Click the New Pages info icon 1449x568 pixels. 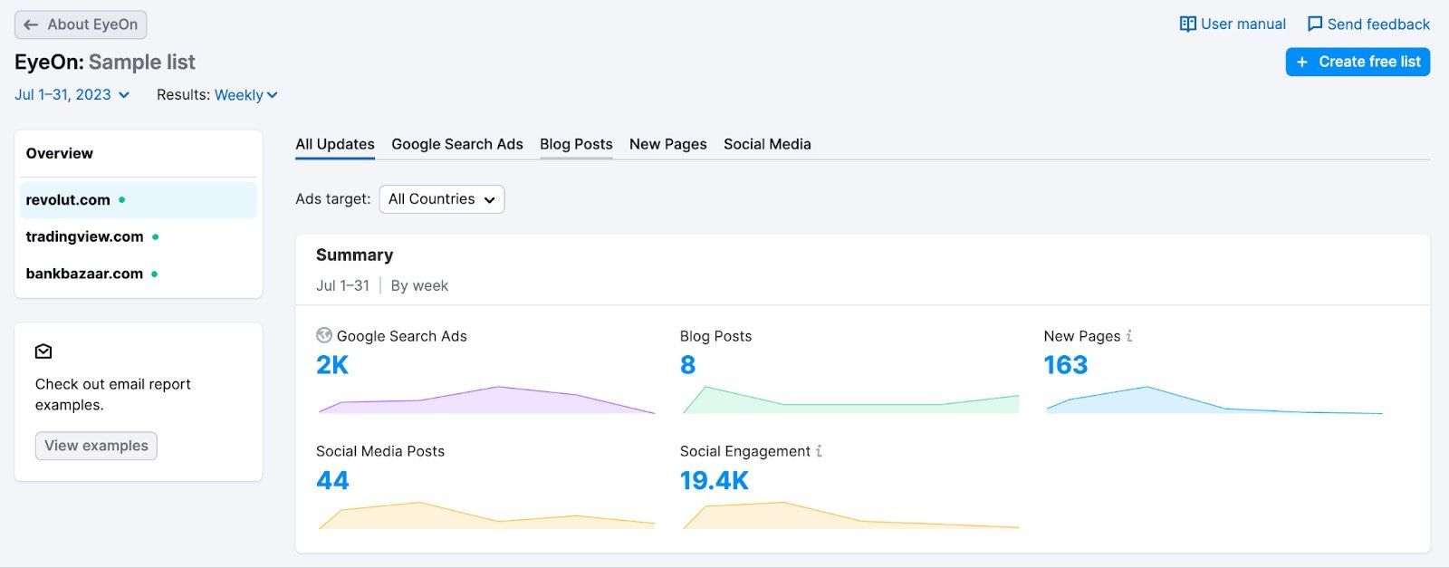point(1129,336)
